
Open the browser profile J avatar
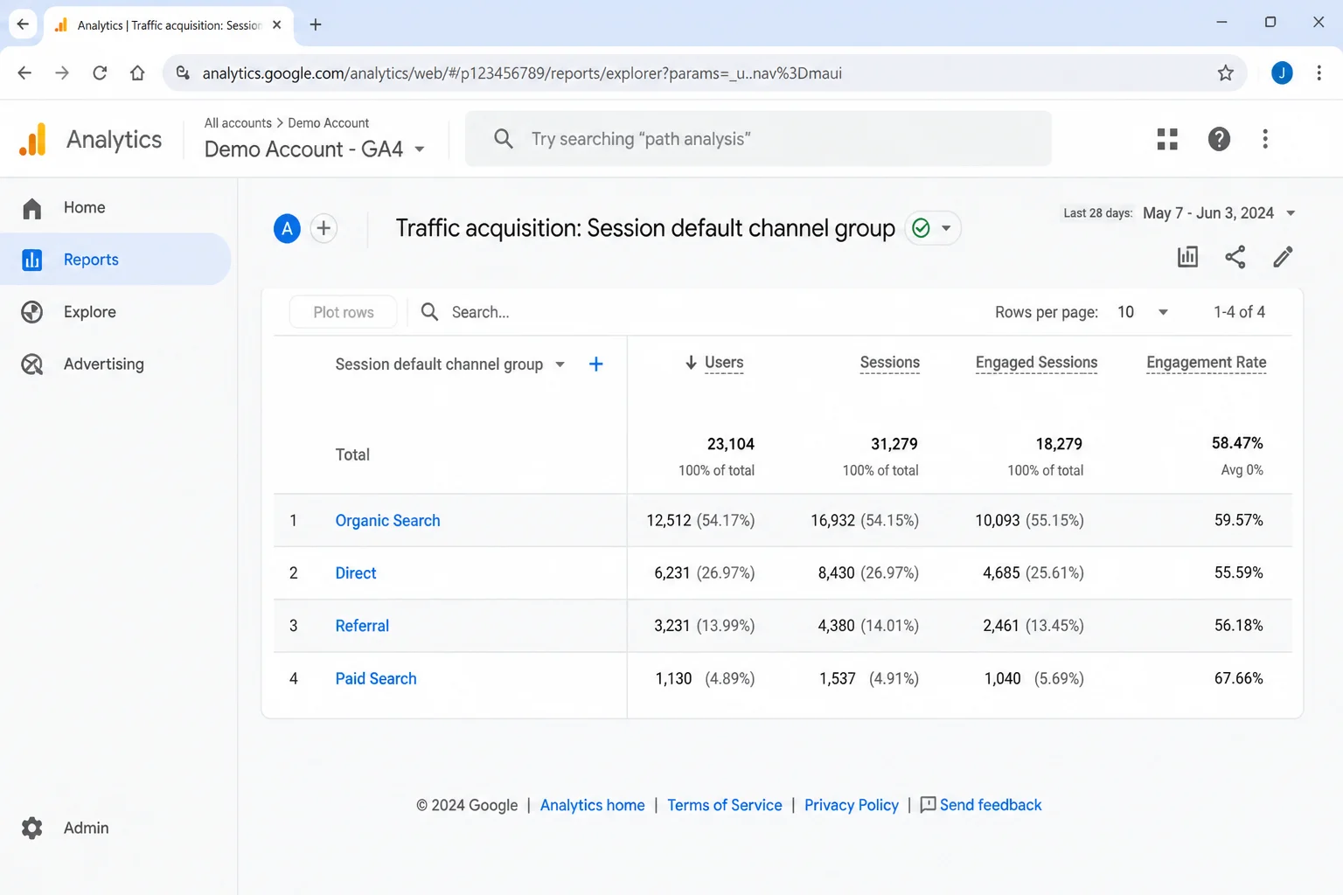pos(1282,73)
